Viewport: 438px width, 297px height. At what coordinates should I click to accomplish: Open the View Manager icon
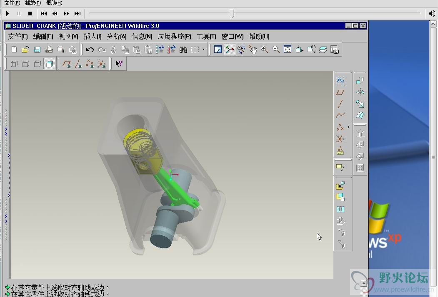[334, 49]
